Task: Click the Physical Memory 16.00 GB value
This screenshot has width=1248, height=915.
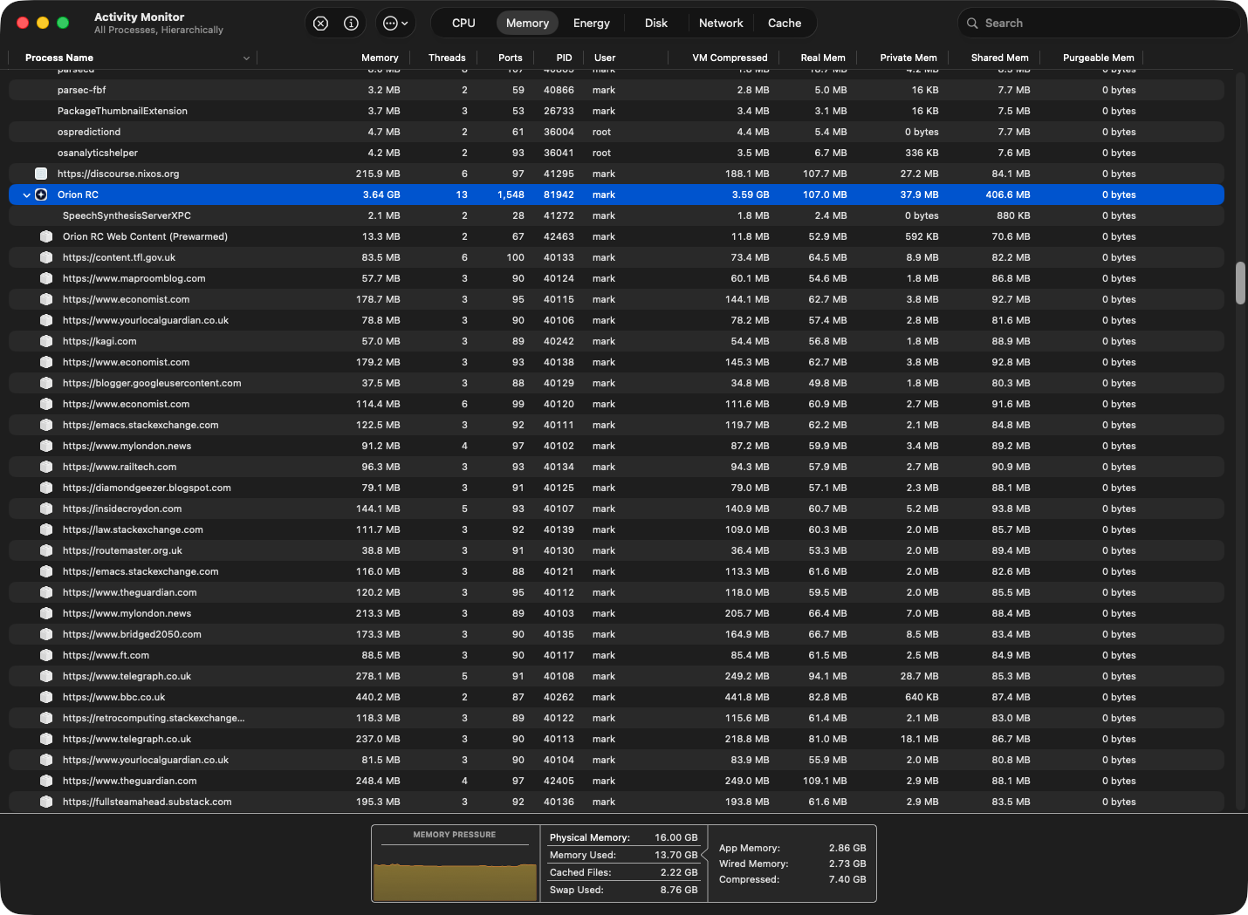Action: click(676, 837)
